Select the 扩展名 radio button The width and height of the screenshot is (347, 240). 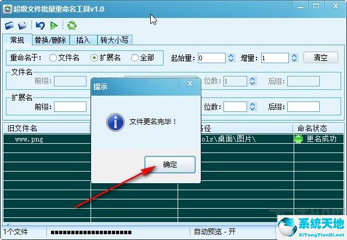point(94,58)
